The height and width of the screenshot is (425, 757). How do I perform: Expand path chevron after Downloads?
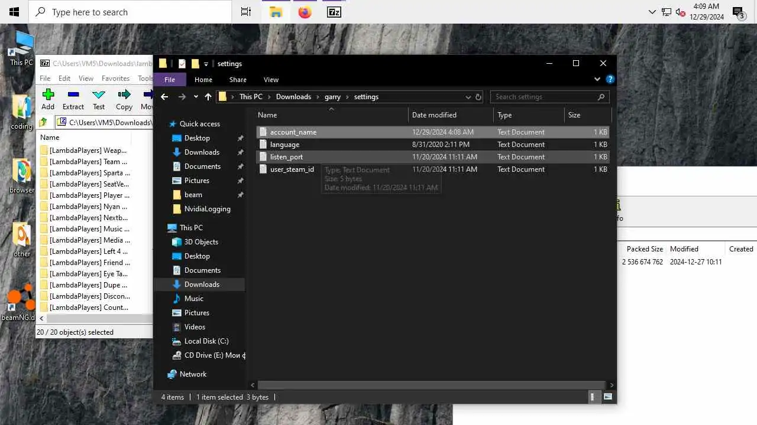tap(318, 97)
